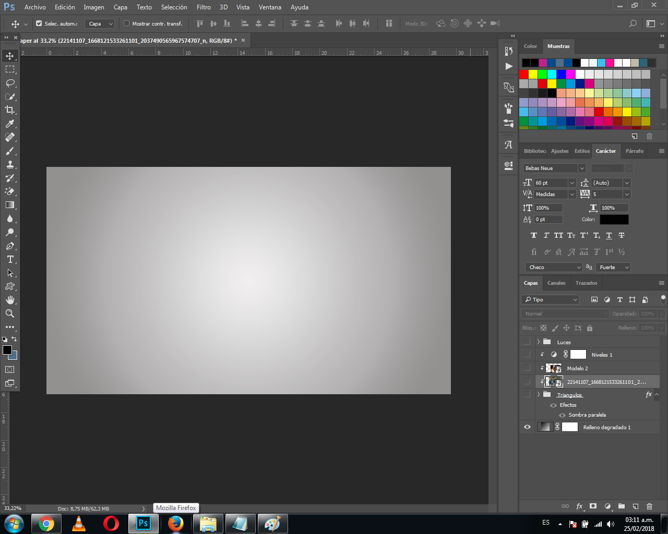Hide the Relleno degradado 1 layer

tap(527, 427)
